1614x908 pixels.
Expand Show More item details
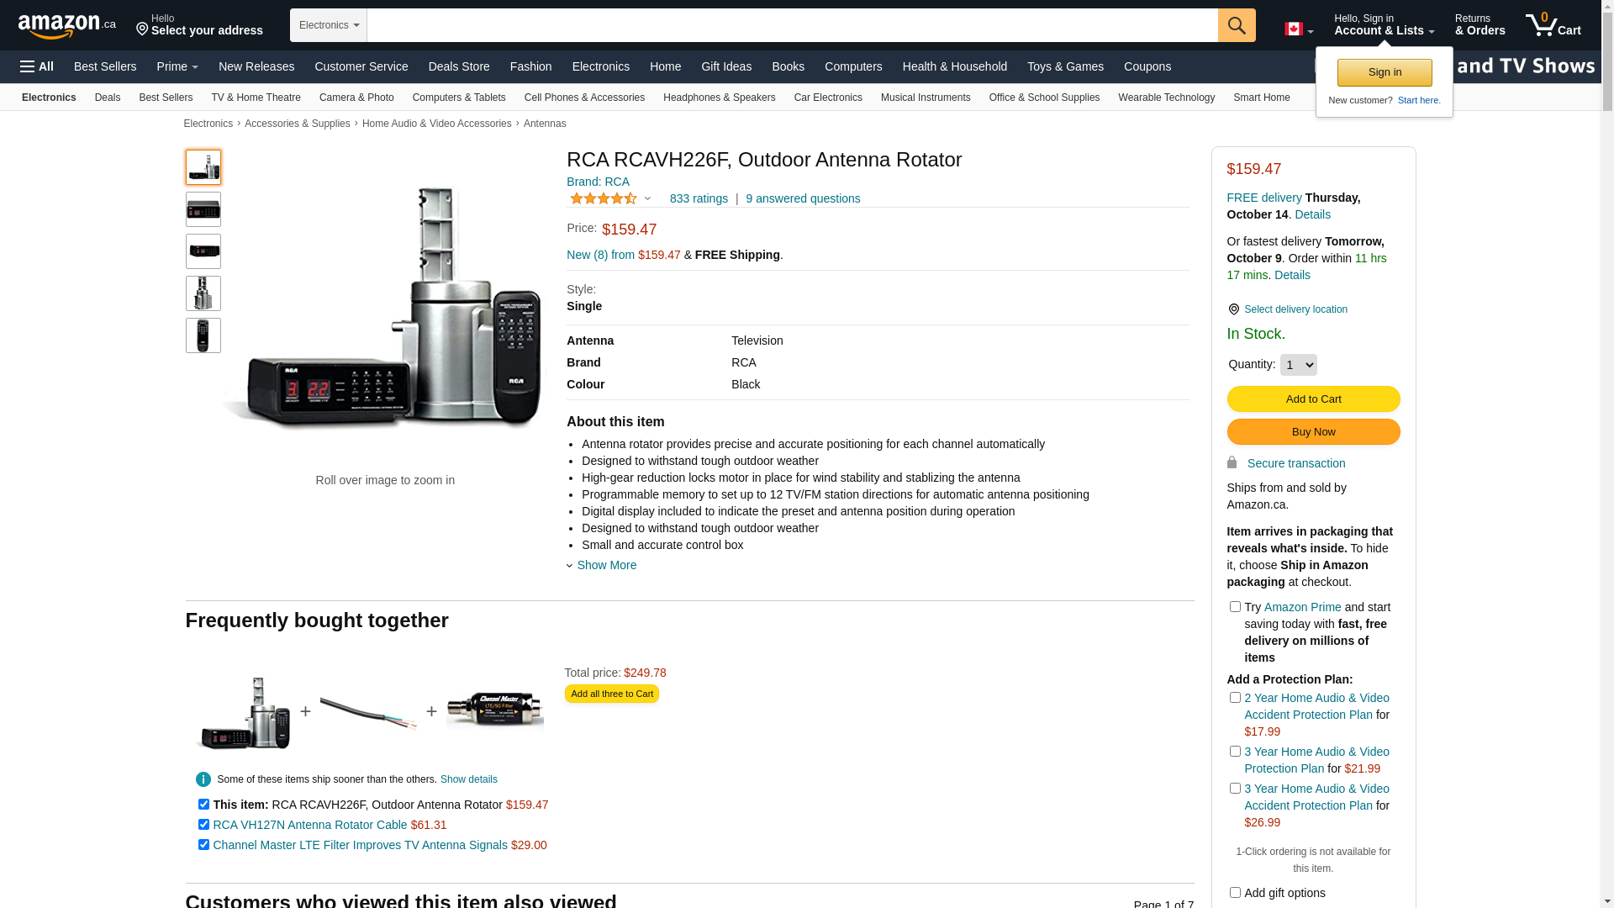point(606,565)
